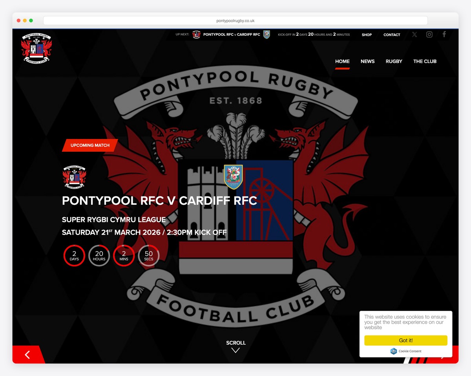The width and height of the screenshot is (471, 376).
Task: Visit the SHOP link in the top bar
Action: (x=367, y=35)
